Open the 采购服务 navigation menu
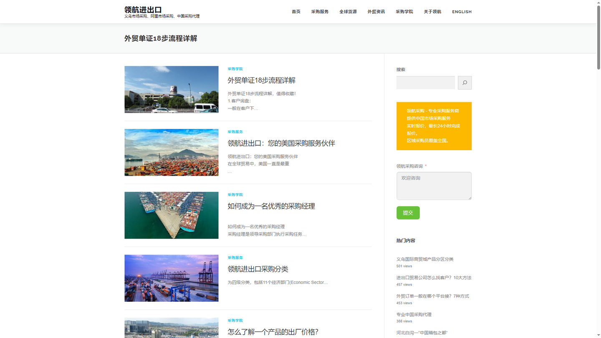 coord(320,12)
